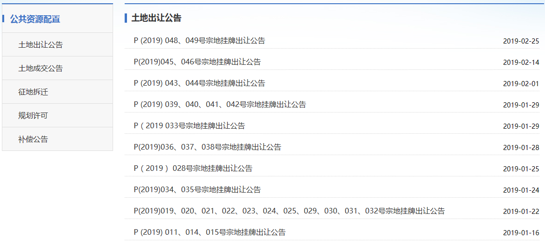Open the 028号宗地挂牌出让公告 announcement
Viewport: 545px width, 244px height.
click(193, 169)
